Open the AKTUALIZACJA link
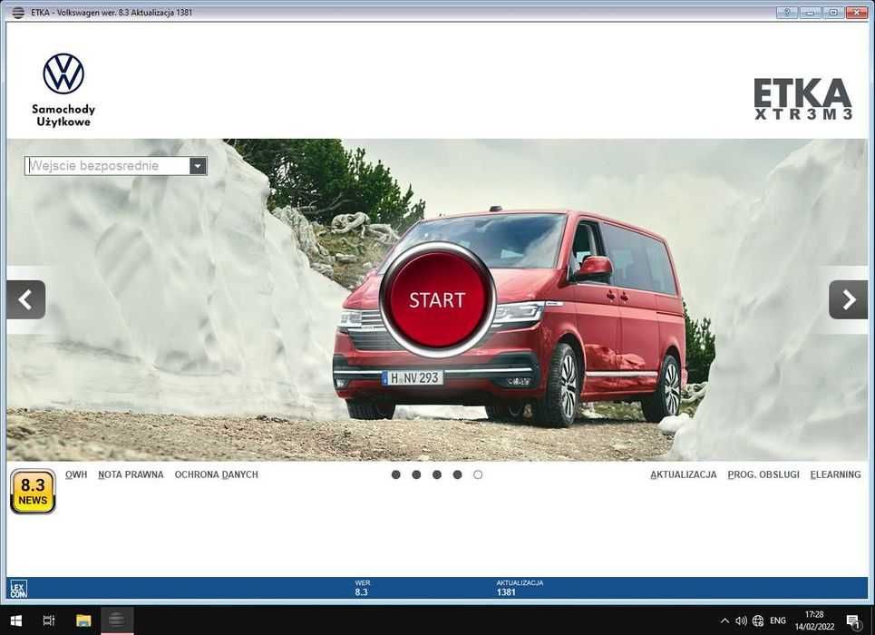875x635 pixels. [683, 474]
